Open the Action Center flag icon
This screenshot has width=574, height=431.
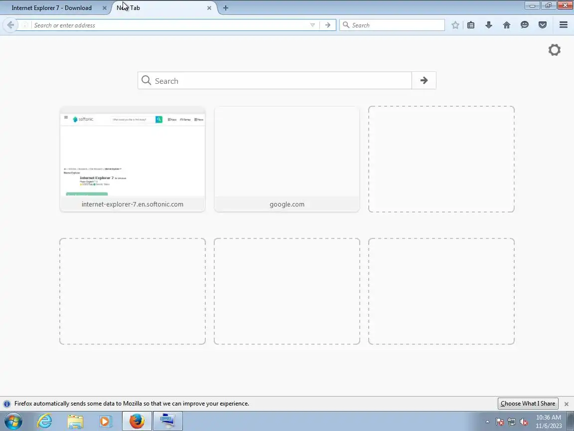coord(500,422)
